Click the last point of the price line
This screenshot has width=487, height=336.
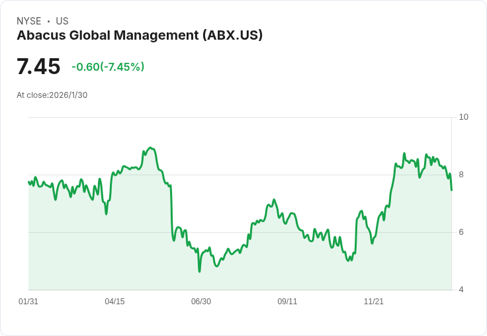[451, 190]
